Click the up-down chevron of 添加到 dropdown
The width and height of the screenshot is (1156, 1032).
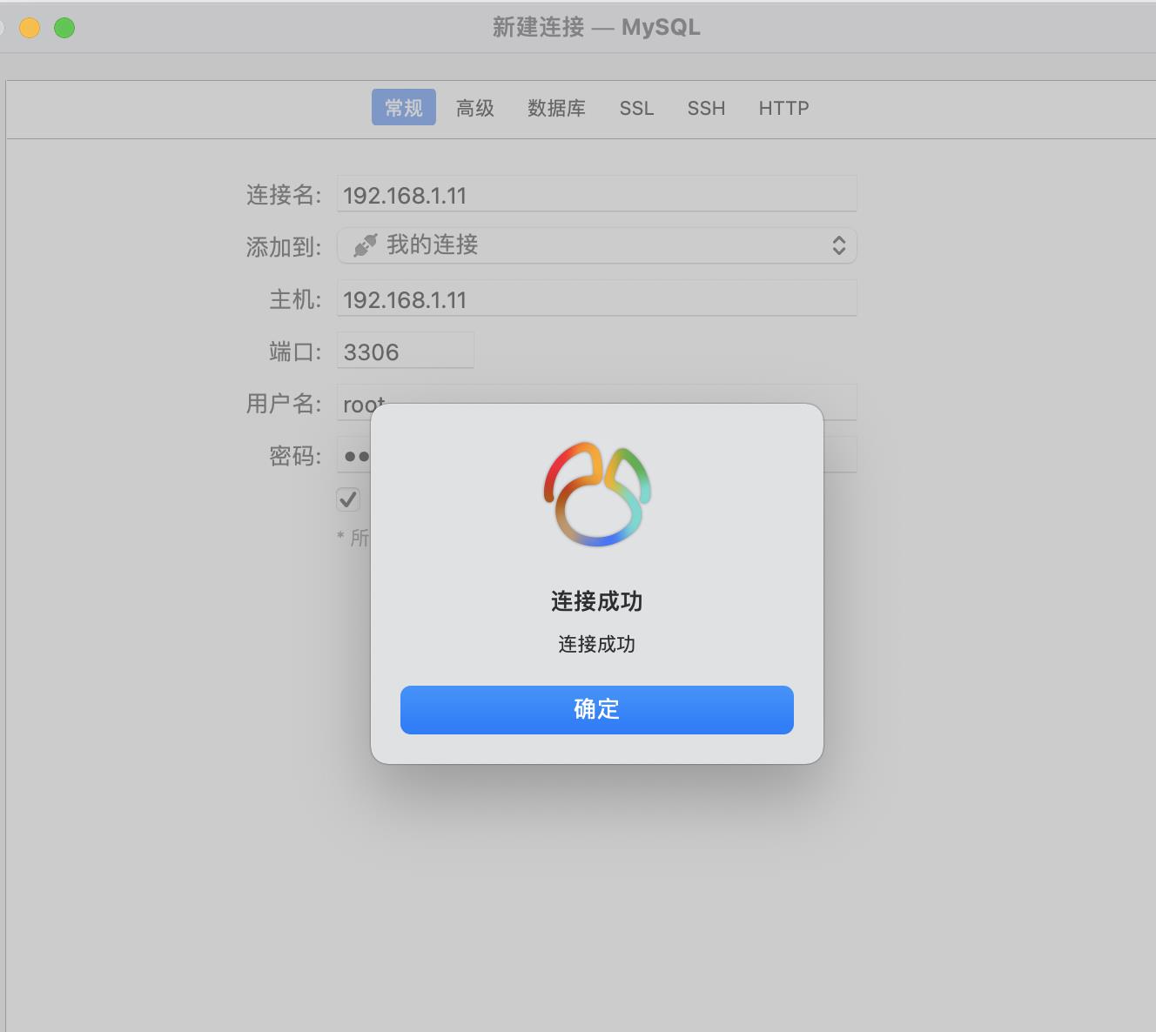[839, 245]
